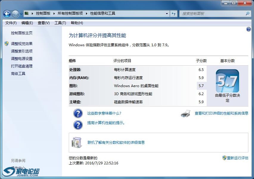Click the control panel icon in address bar
The width and height of the screenshot is (254, 179).
click(x=27, y=13)
